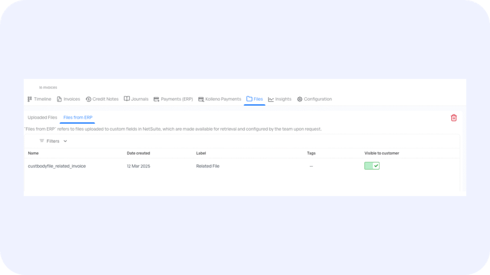The width and height of the screenshot is (490, 275).
Task: Switch to the Files tab
Action: click(255, 99)
